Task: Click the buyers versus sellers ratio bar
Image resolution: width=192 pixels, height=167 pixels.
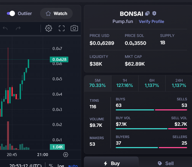Action: (x=151, y=148)
